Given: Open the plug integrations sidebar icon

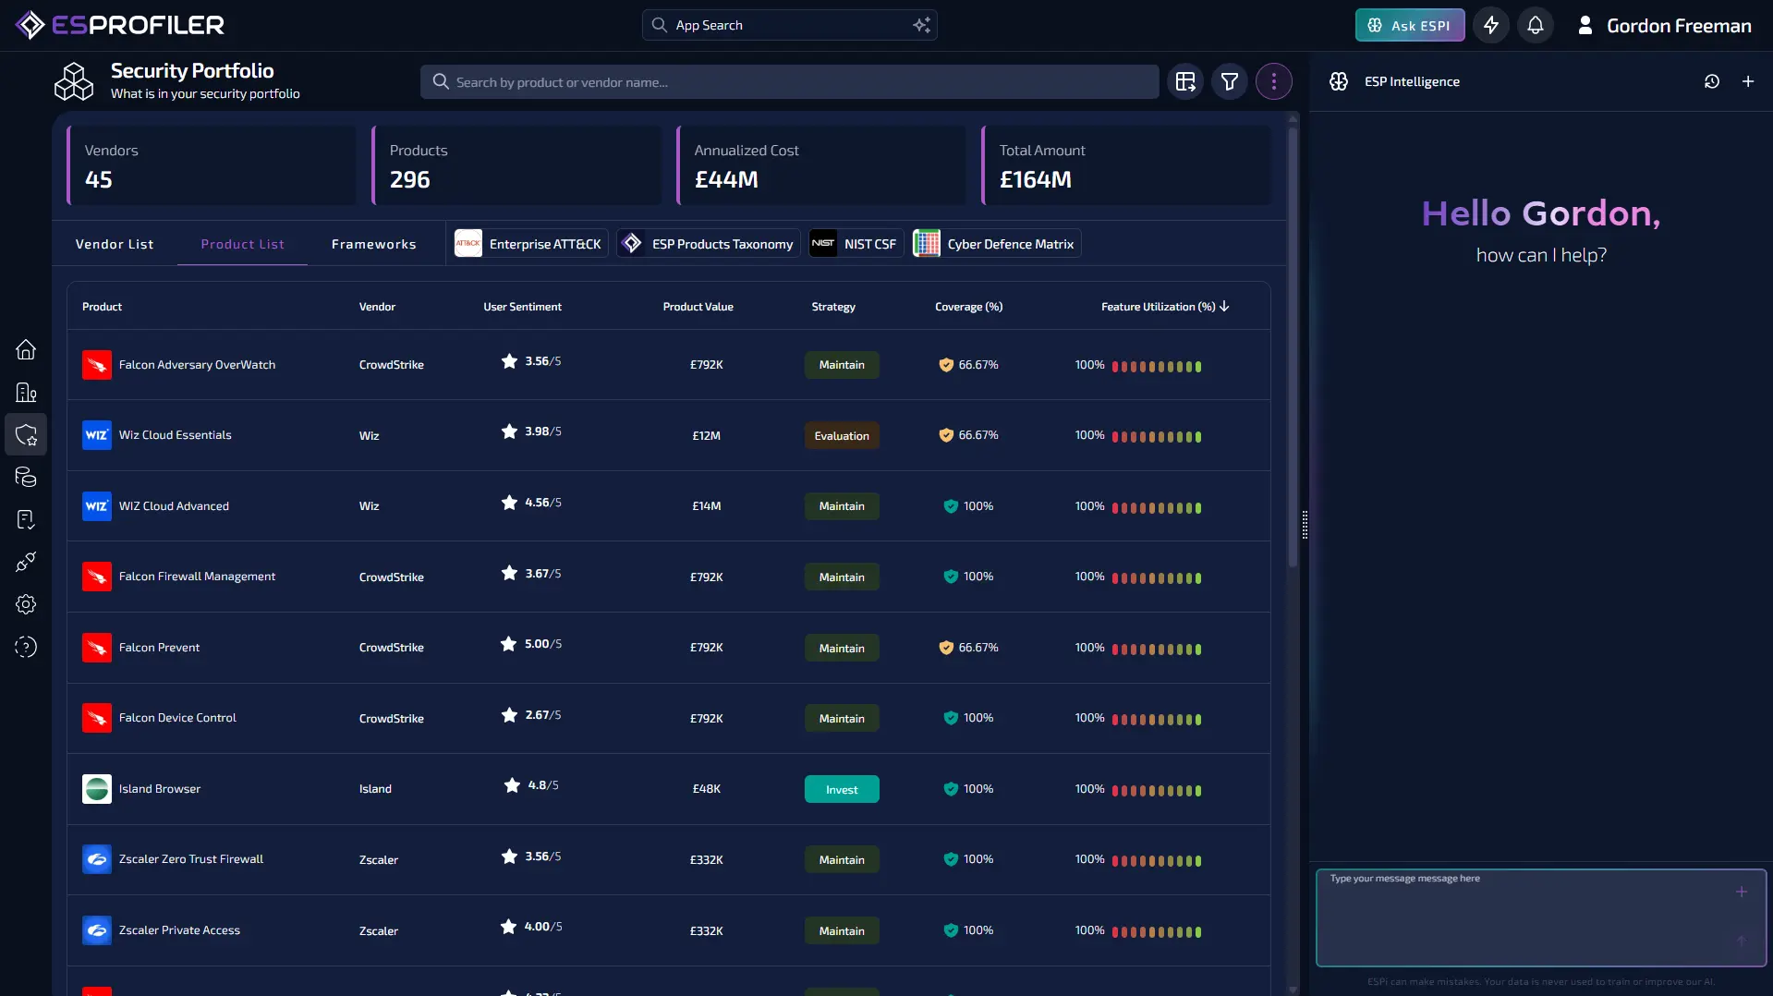Looking at the screenshot, I should pyautogui.click(x=26, y=562).
